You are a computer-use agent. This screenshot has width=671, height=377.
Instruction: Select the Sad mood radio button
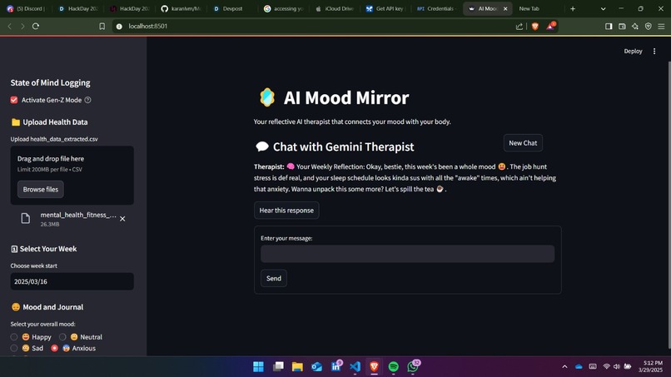[x=14, y=349]
